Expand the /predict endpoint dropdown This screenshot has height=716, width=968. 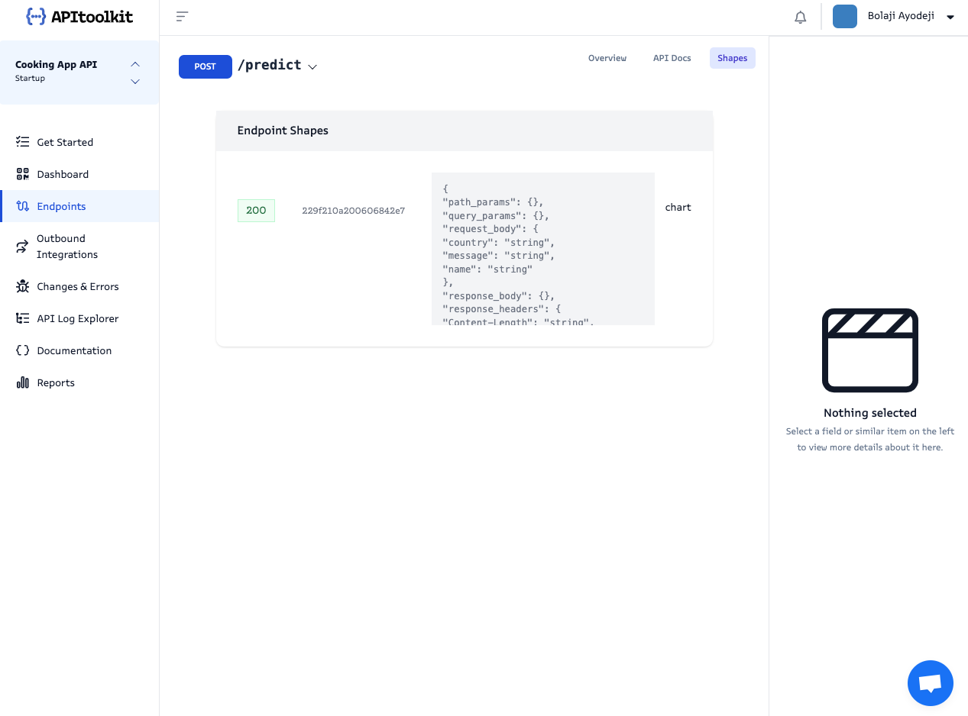[x=312, y=66]
